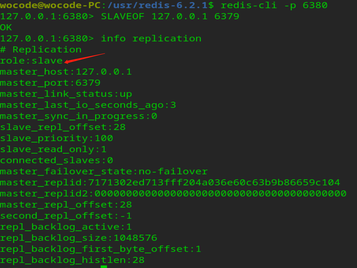This screenshot has width=357, height=268.
Task: Click the master_replid2 all-zeros line
Action: [x=173, y=194]
